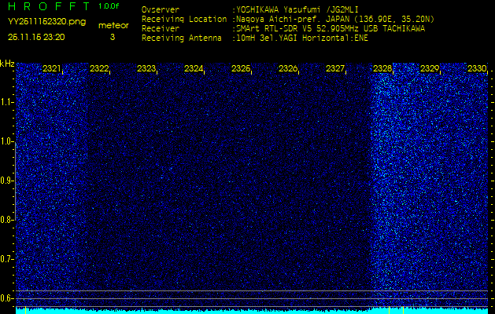Click the 'Receiving Location' label
The image size is (495, 314).
[184, 20]
